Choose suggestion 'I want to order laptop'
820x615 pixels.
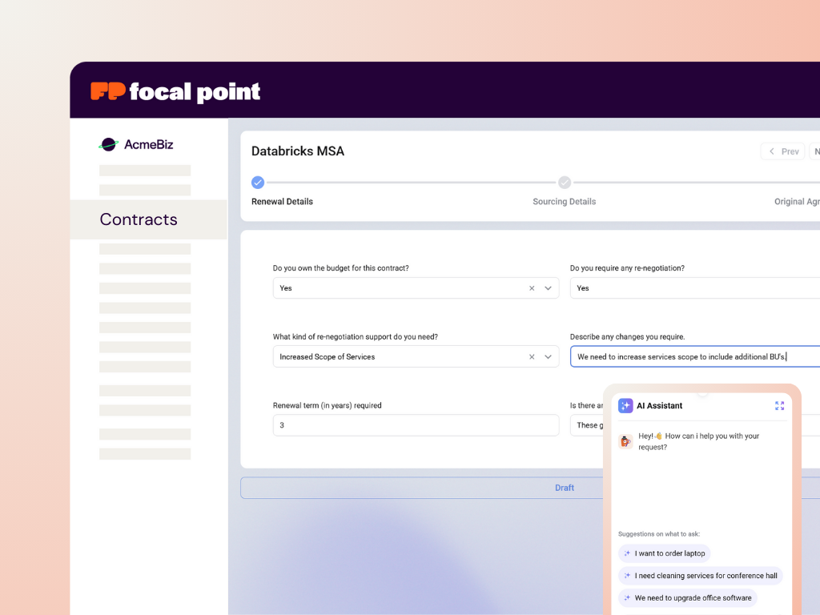click(664, 553)
